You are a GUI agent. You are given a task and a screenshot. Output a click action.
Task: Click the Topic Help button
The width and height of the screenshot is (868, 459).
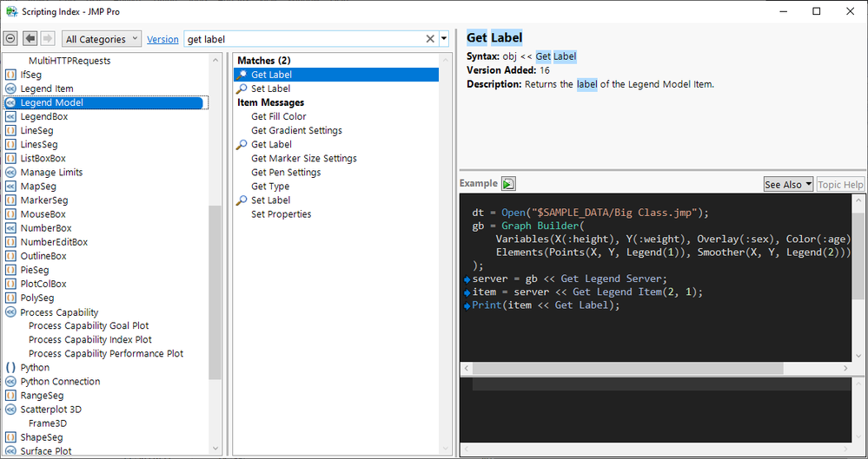[840, 185]
